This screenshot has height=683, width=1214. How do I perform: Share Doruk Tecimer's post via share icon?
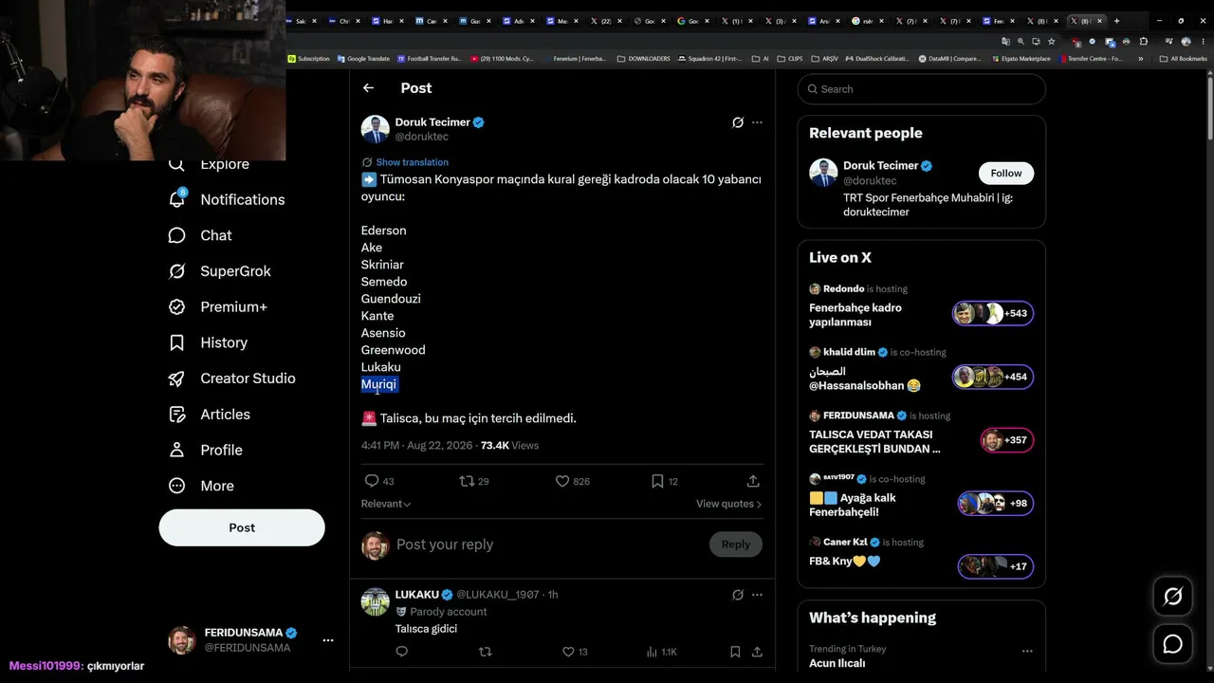[x=753, y=481]
